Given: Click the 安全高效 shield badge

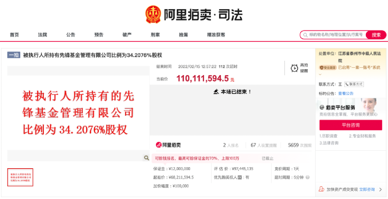Looking at the screenshot, I should pyautogui.click(x=328, y=68).
